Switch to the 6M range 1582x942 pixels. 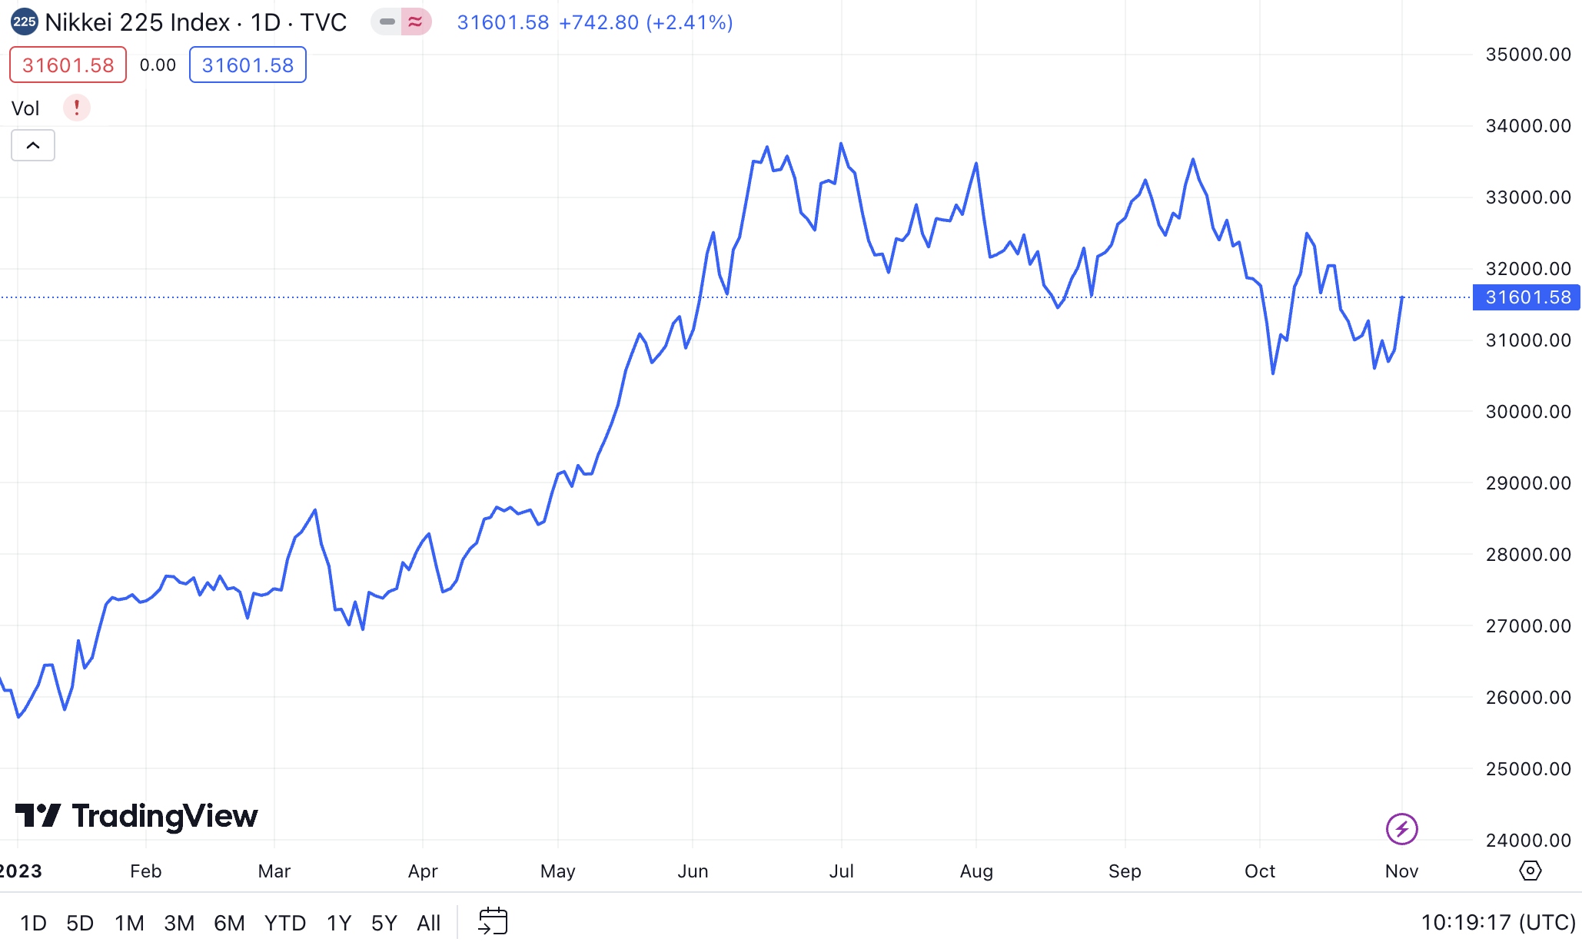point(229,922)
